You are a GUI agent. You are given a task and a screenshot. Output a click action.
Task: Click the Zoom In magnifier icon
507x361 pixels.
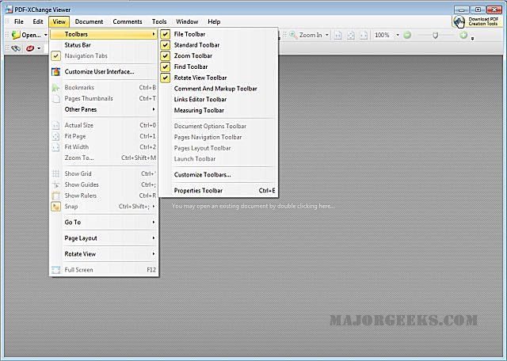tap(293, 35)
